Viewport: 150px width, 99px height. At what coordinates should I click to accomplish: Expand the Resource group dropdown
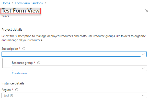point(79,68)
